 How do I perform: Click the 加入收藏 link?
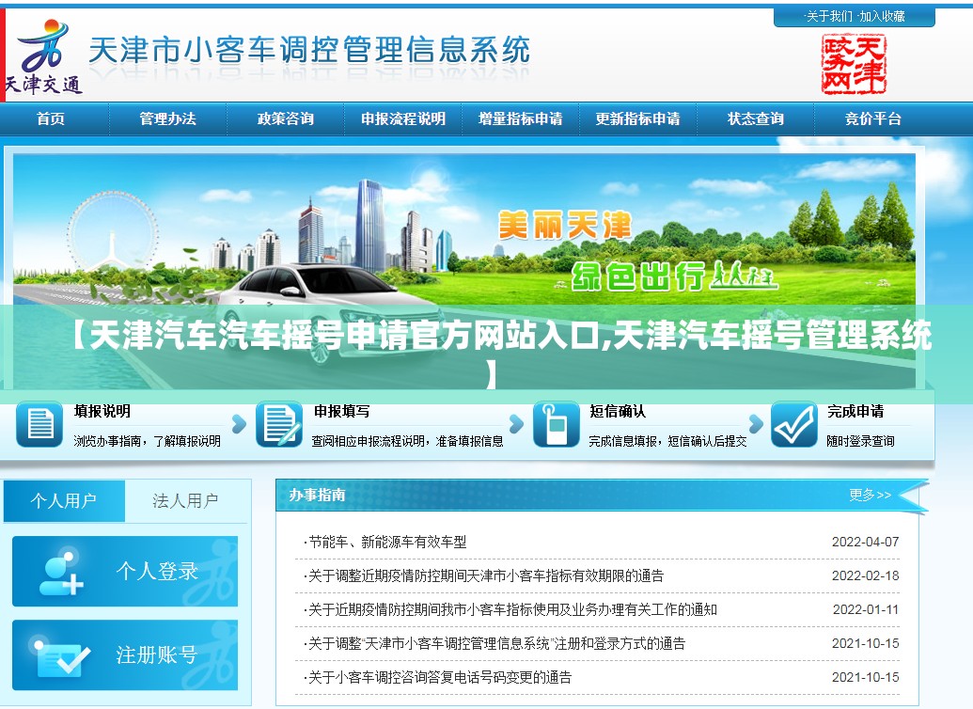pyautogui.click(x=882, y=17)
